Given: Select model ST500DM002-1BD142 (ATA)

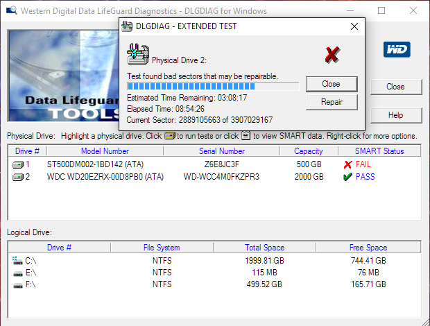Looking at the screenshot, I should pyautogui.click(x=96, y=164).
